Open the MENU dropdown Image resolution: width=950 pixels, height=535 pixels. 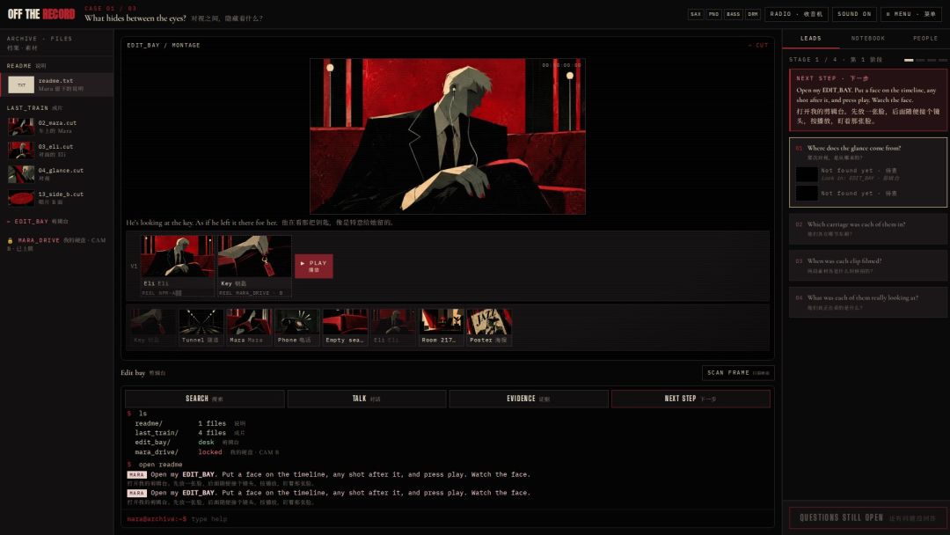[910, 14]
